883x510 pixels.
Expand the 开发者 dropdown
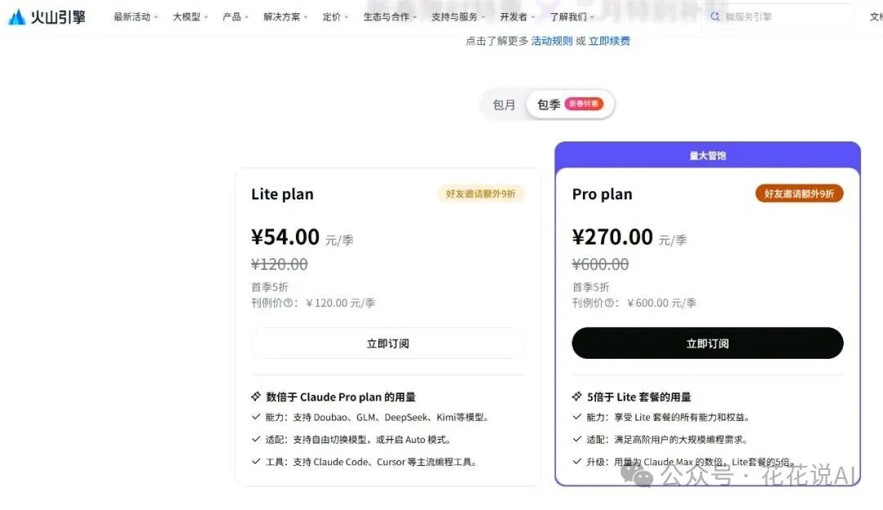[514, 16]
